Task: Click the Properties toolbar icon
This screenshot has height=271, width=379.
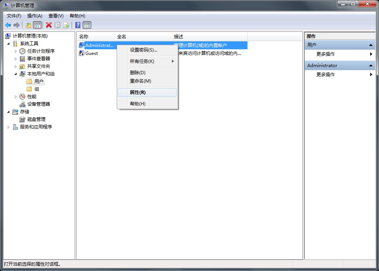Action: [x=57, y=25]
